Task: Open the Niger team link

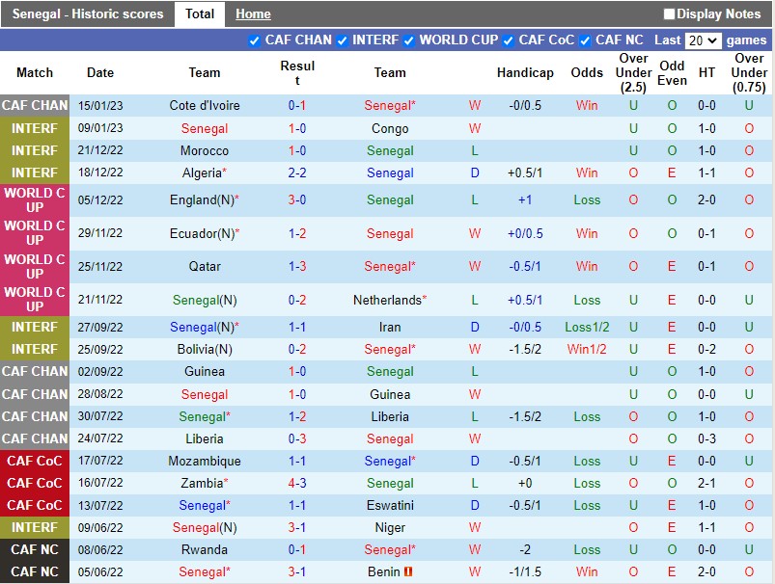Action: [390, 528]
